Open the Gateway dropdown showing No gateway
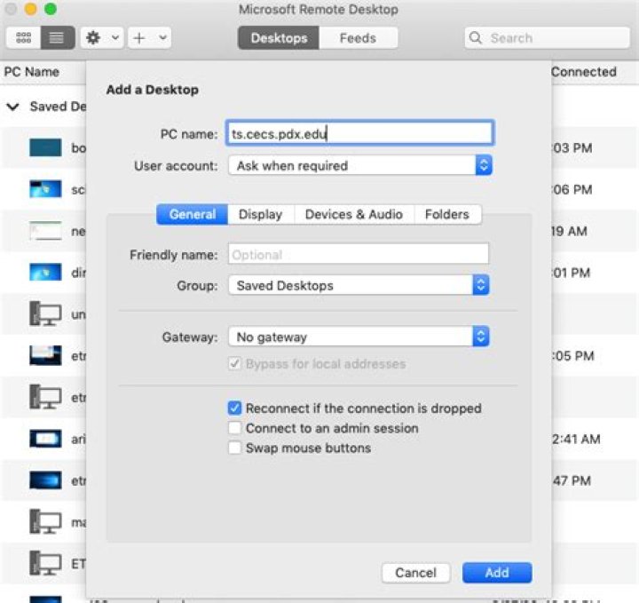The image size is (639, 603). click(x=359, y=337)
